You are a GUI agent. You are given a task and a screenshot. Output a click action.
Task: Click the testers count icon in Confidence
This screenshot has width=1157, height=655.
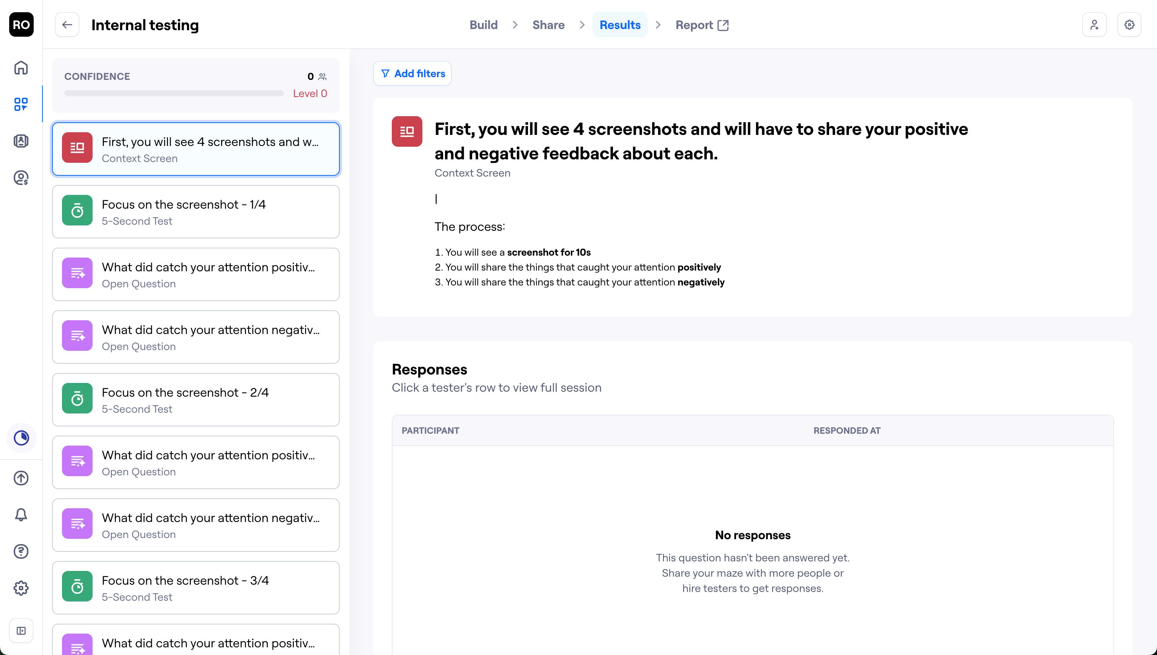[x=322, y=76]
